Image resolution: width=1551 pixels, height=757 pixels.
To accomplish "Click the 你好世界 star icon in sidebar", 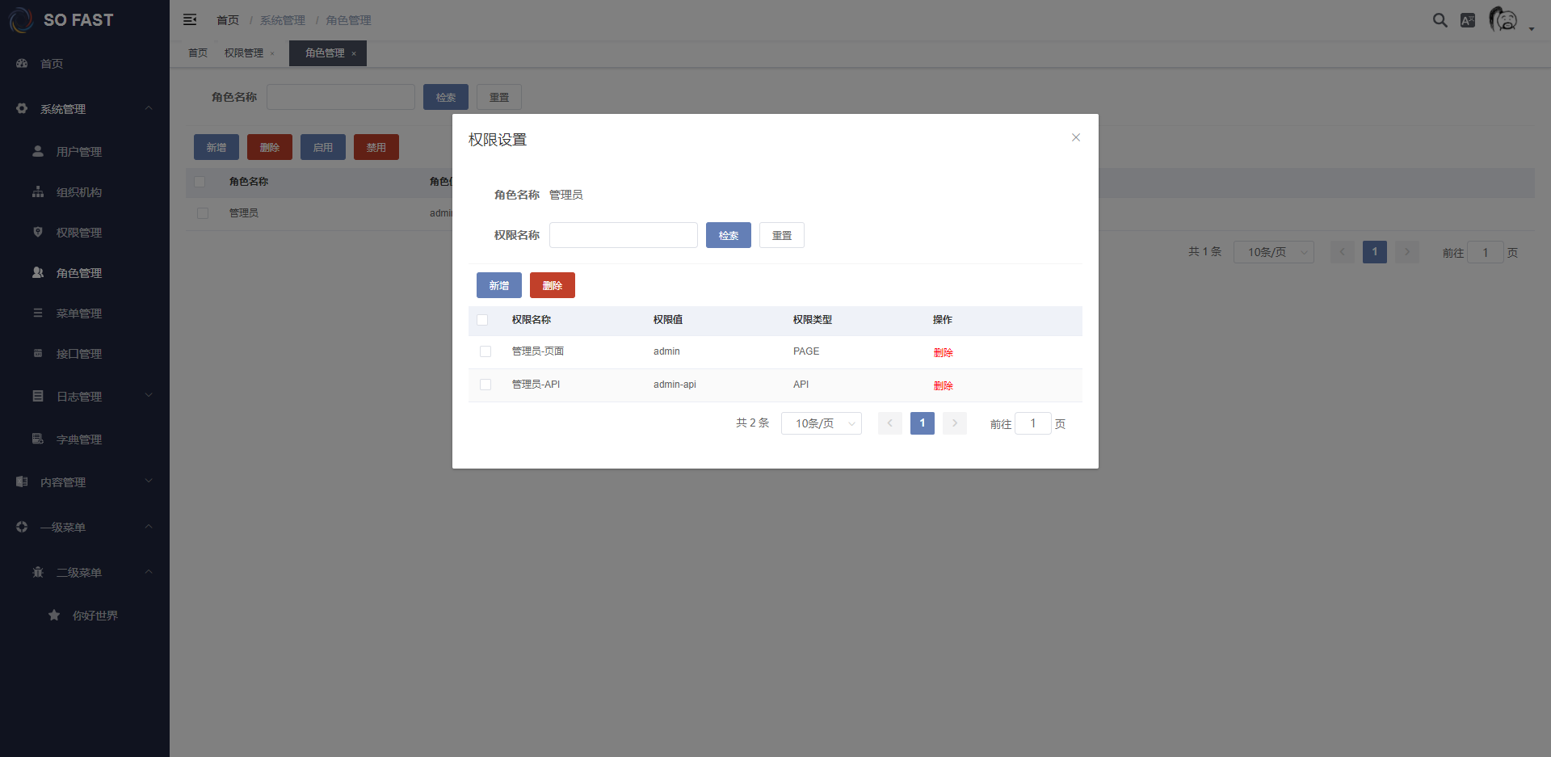I will [54, 615].
